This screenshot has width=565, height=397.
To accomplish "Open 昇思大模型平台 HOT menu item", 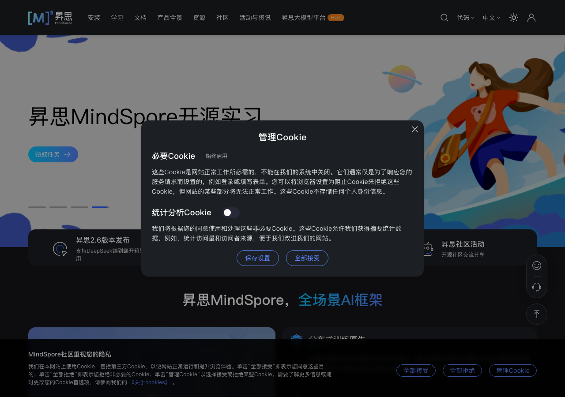I will (313, 18).
